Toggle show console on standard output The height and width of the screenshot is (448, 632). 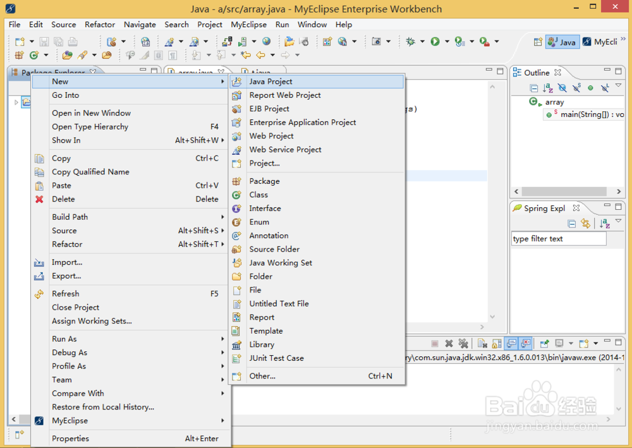click(511, 343)
